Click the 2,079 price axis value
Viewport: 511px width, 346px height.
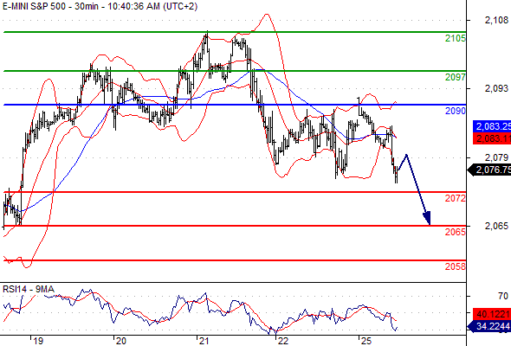(496, 157)
